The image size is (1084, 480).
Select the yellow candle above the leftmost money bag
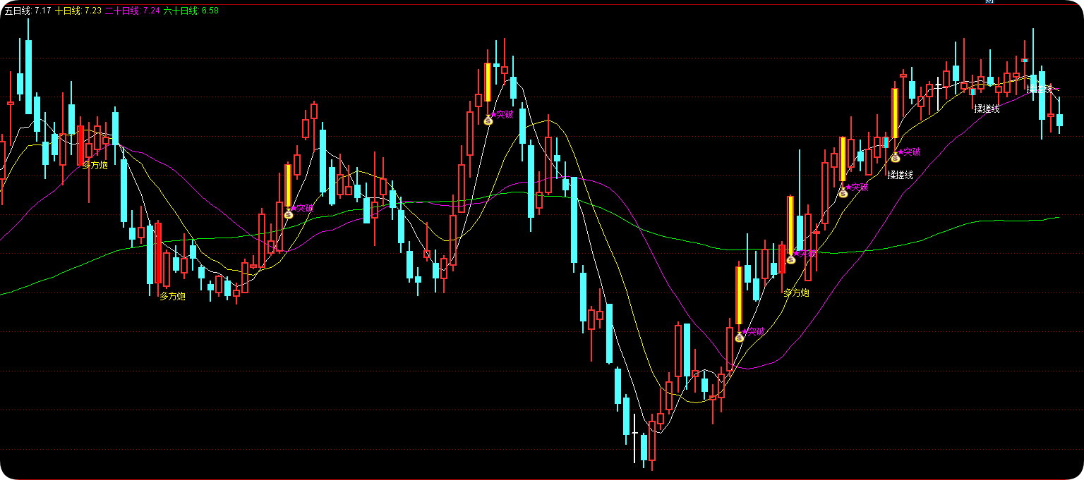tap(288, 185)
